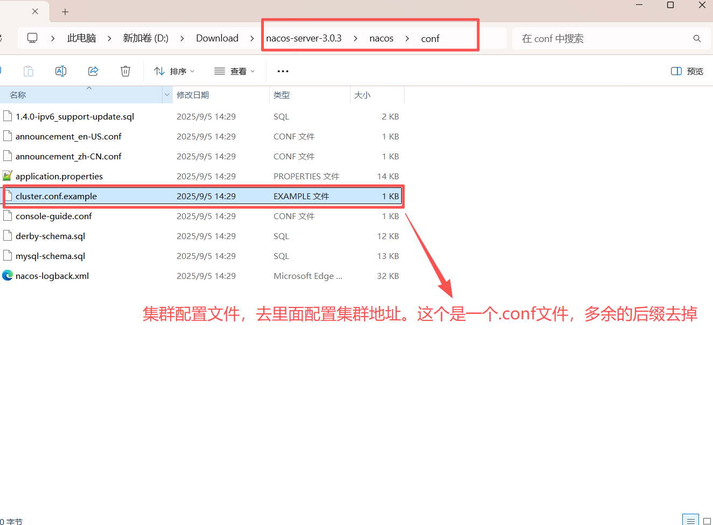Click the 2 KB size cell
The height and width of the screenshot is (525, 713).
coord(390,116)
